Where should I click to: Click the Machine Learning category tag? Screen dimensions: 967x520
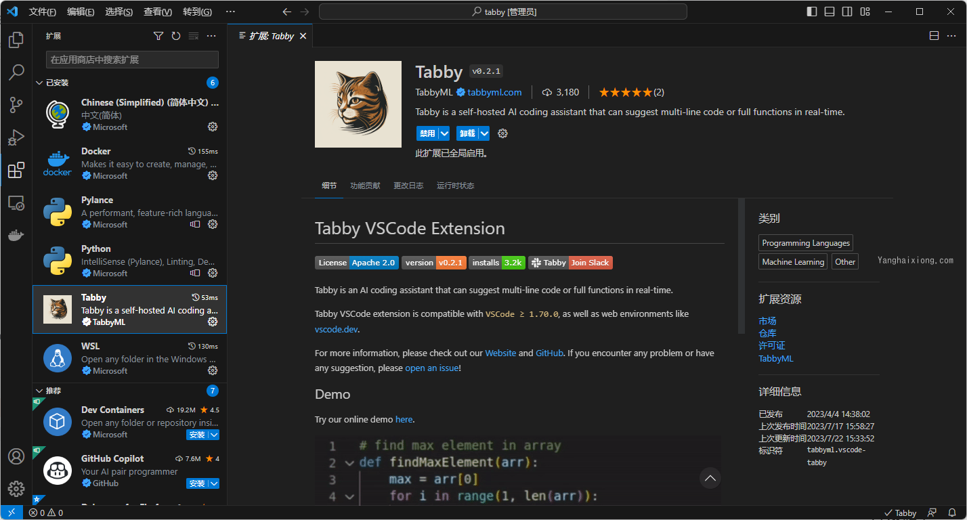793,262
